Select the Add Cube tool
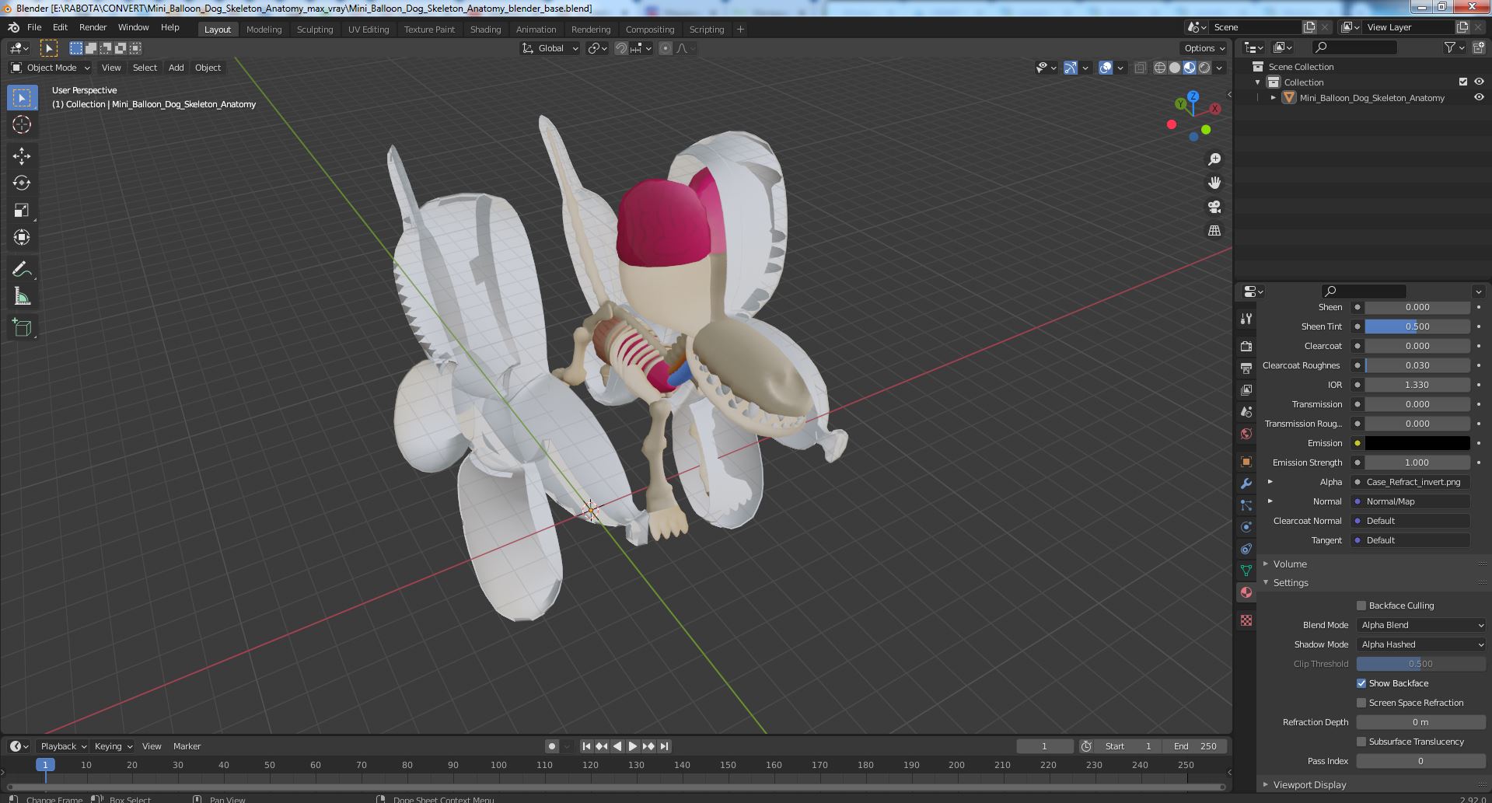This screenshot has height=803, width=1492. (x=22, y=328)
